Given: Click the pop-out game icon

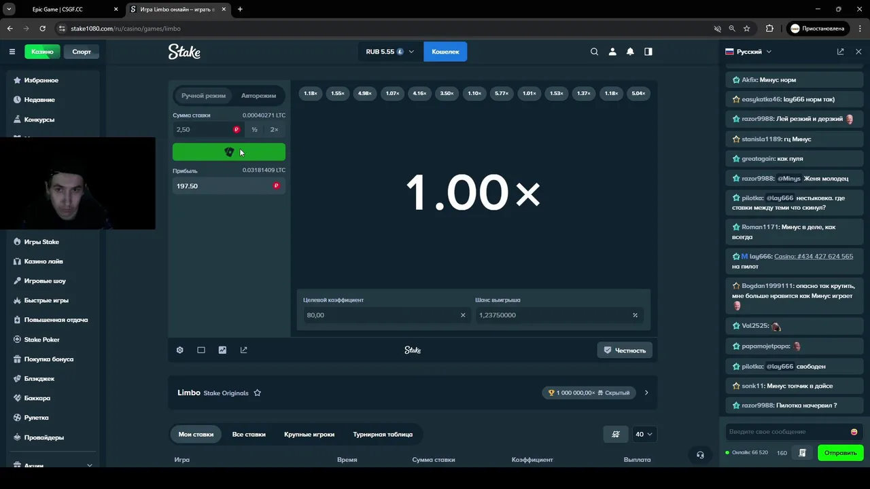Looking at the screenshot, I should click(x=243, y=350).
